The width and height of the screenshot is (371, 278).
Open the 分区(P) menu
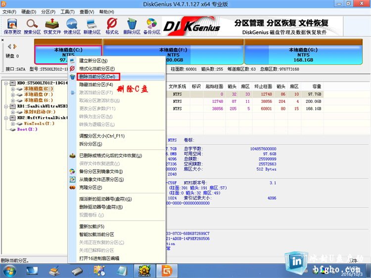coord(48,12)
